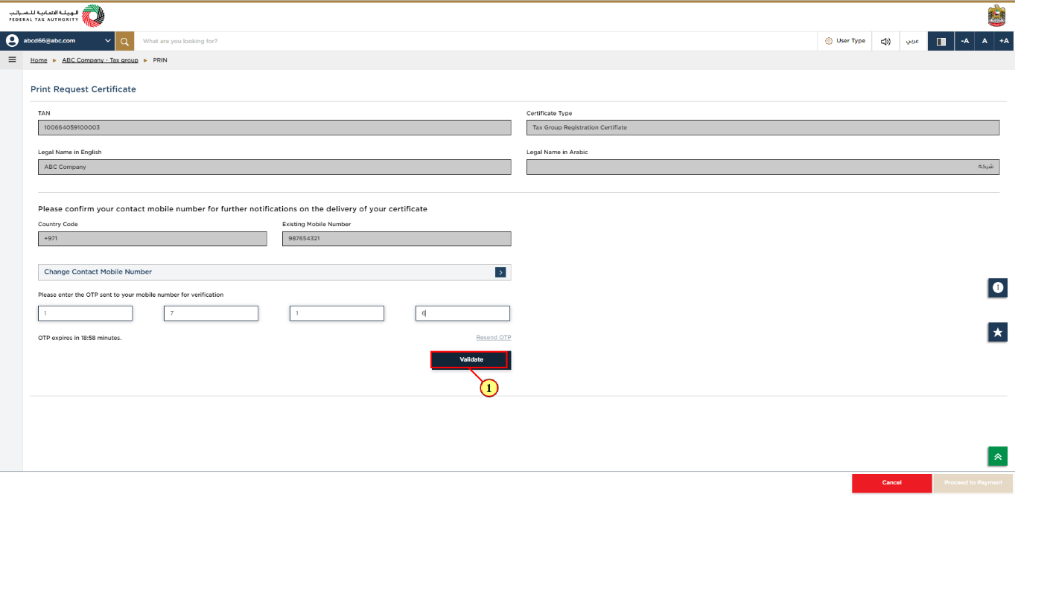Switch language to Arabic
The width and height of the screenshot is (1053, 596).
tap(913, 41)
